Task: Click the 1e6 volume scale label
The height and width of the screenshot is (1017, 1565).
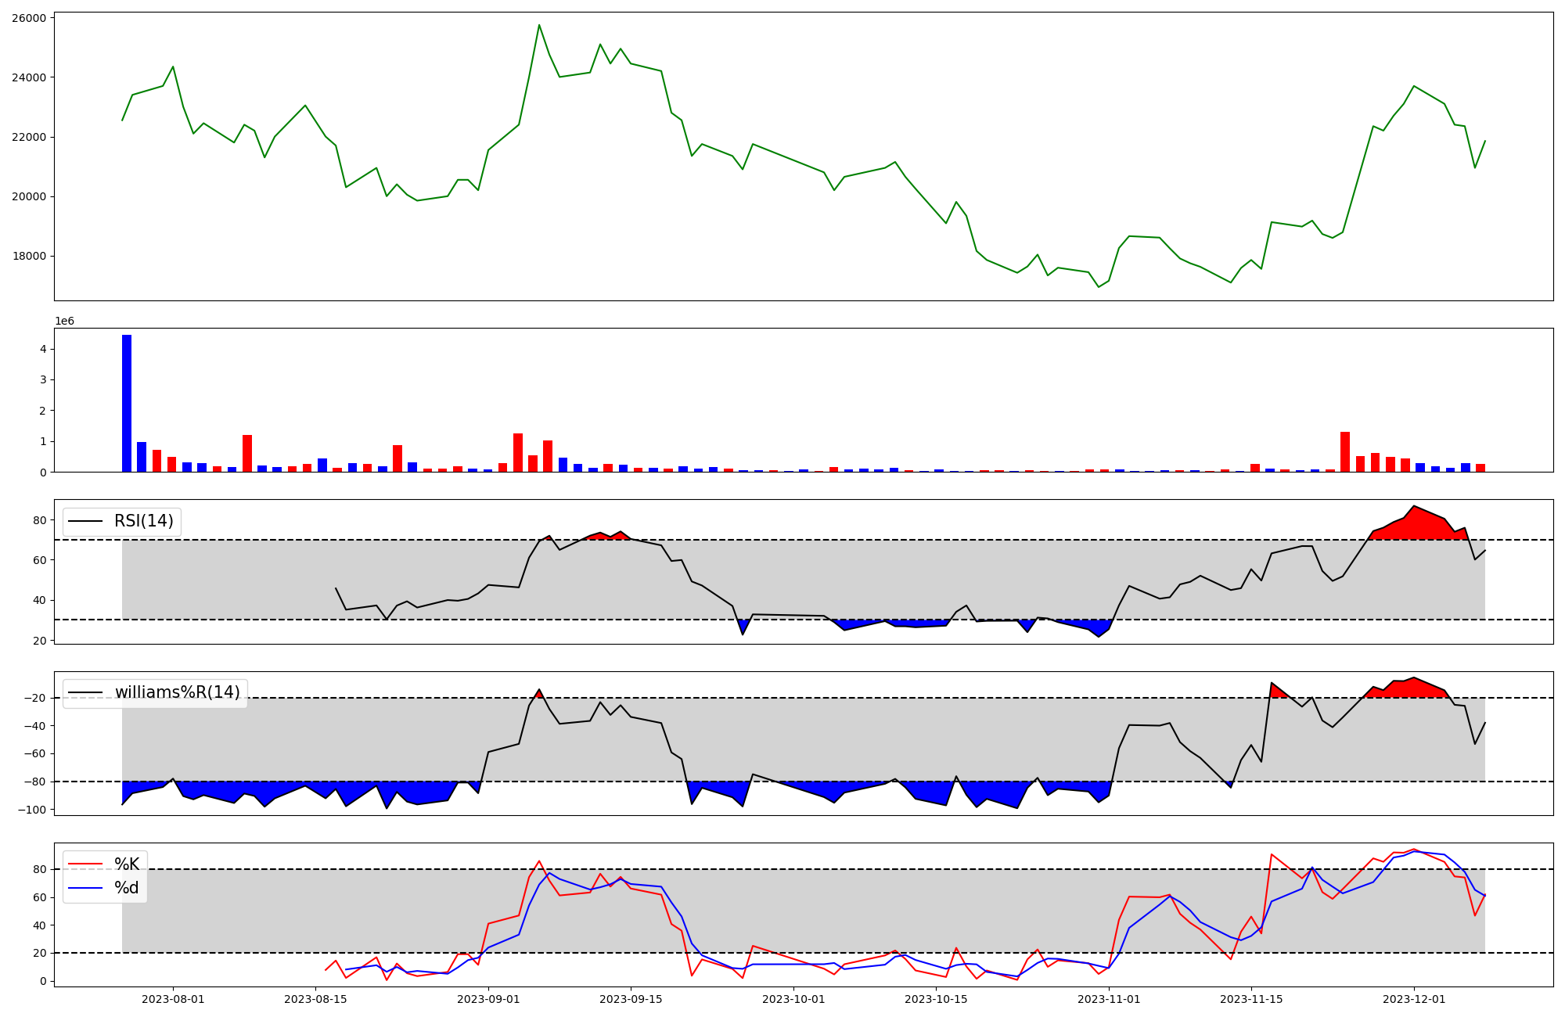Action: [64, 322]
